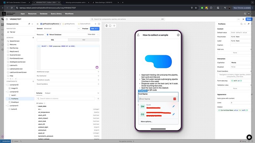Viewport: 255px width, 143px height.
Task: Open app settings gear in left rail
Action: point(2,49)
